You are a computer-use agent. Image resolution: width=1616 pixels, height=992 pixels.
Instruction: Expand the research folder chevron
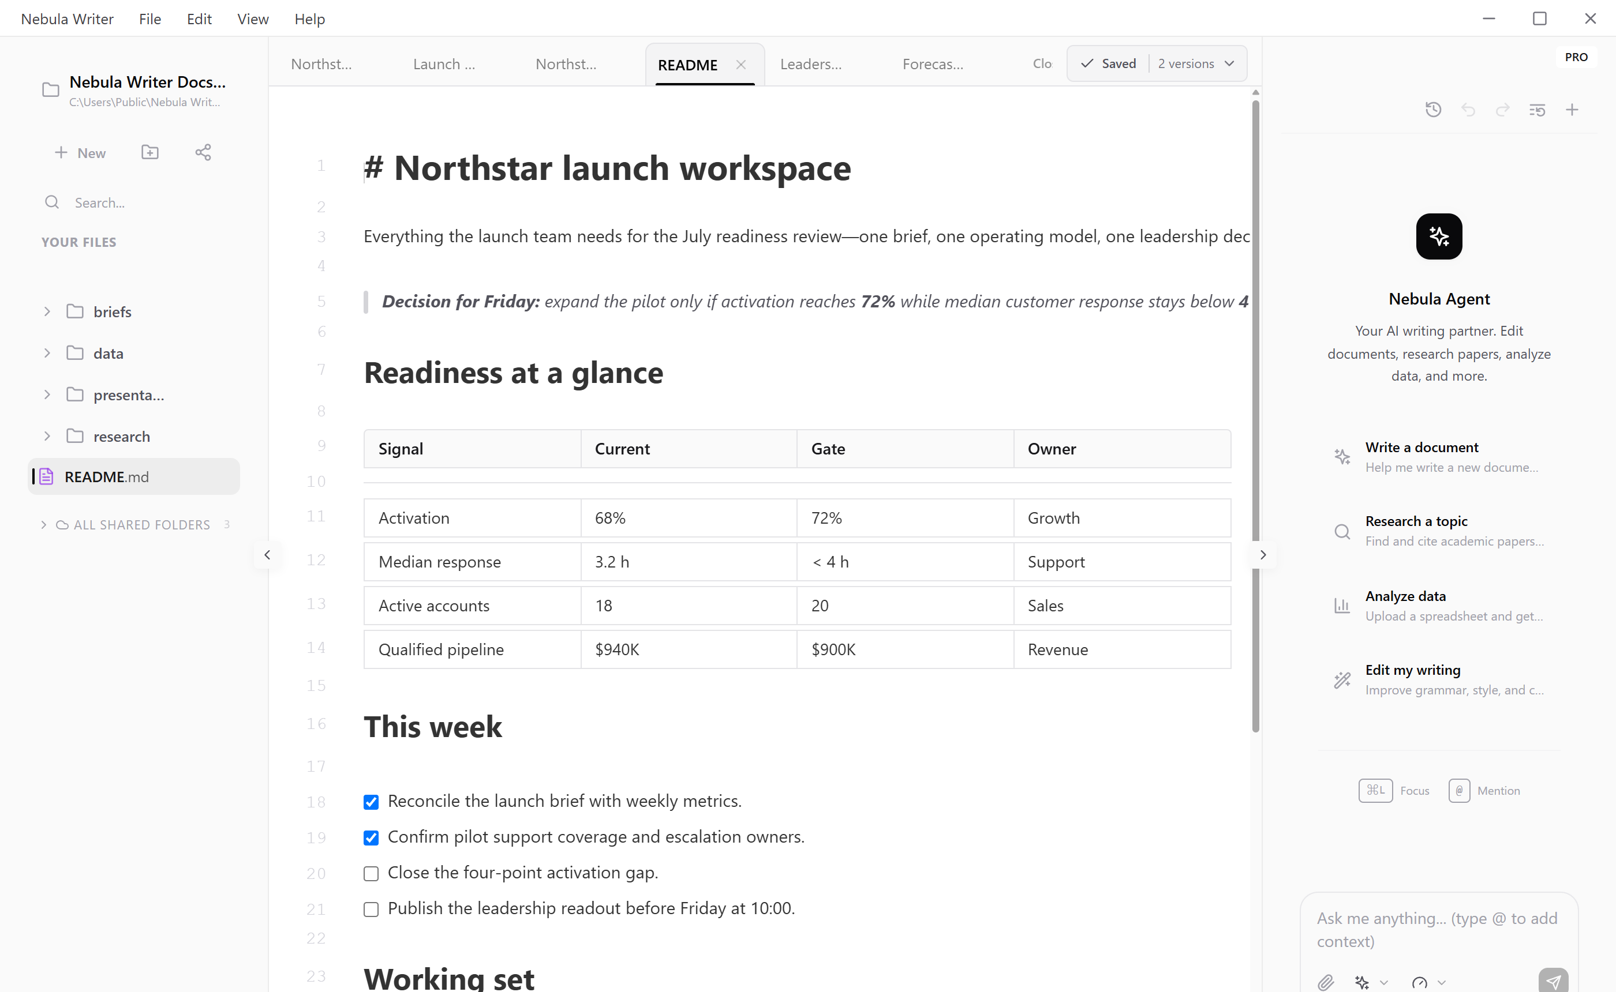47,436
